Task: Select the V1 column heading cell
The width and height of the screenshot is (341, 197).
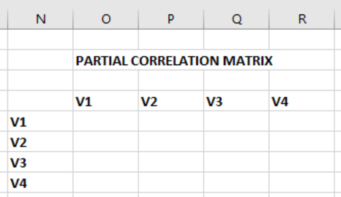Action: click(106, 102)
